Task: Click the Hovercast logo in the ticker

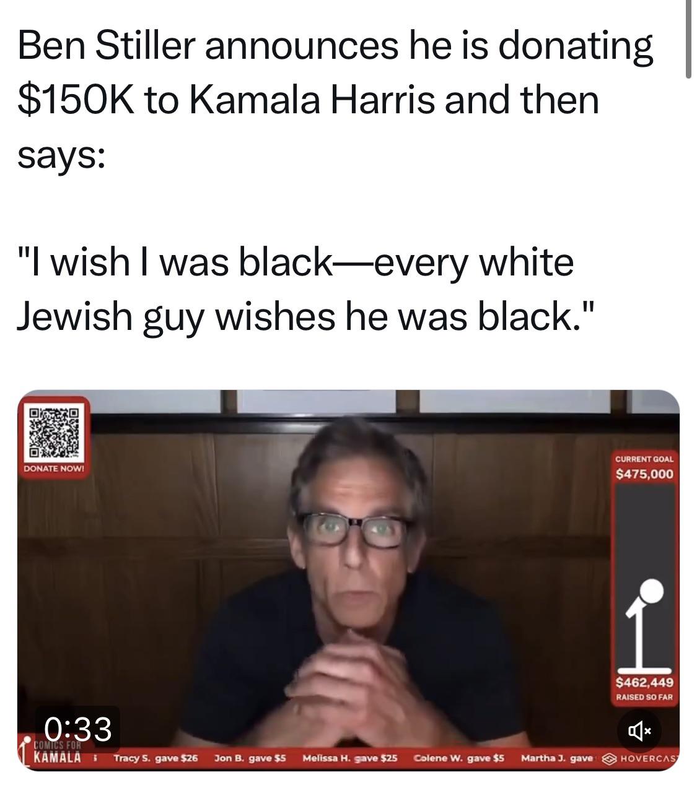Action: coord(641,758)
